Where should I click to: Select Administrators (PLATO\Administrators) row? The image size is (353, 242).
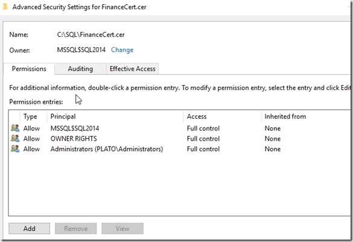point(179,149)
